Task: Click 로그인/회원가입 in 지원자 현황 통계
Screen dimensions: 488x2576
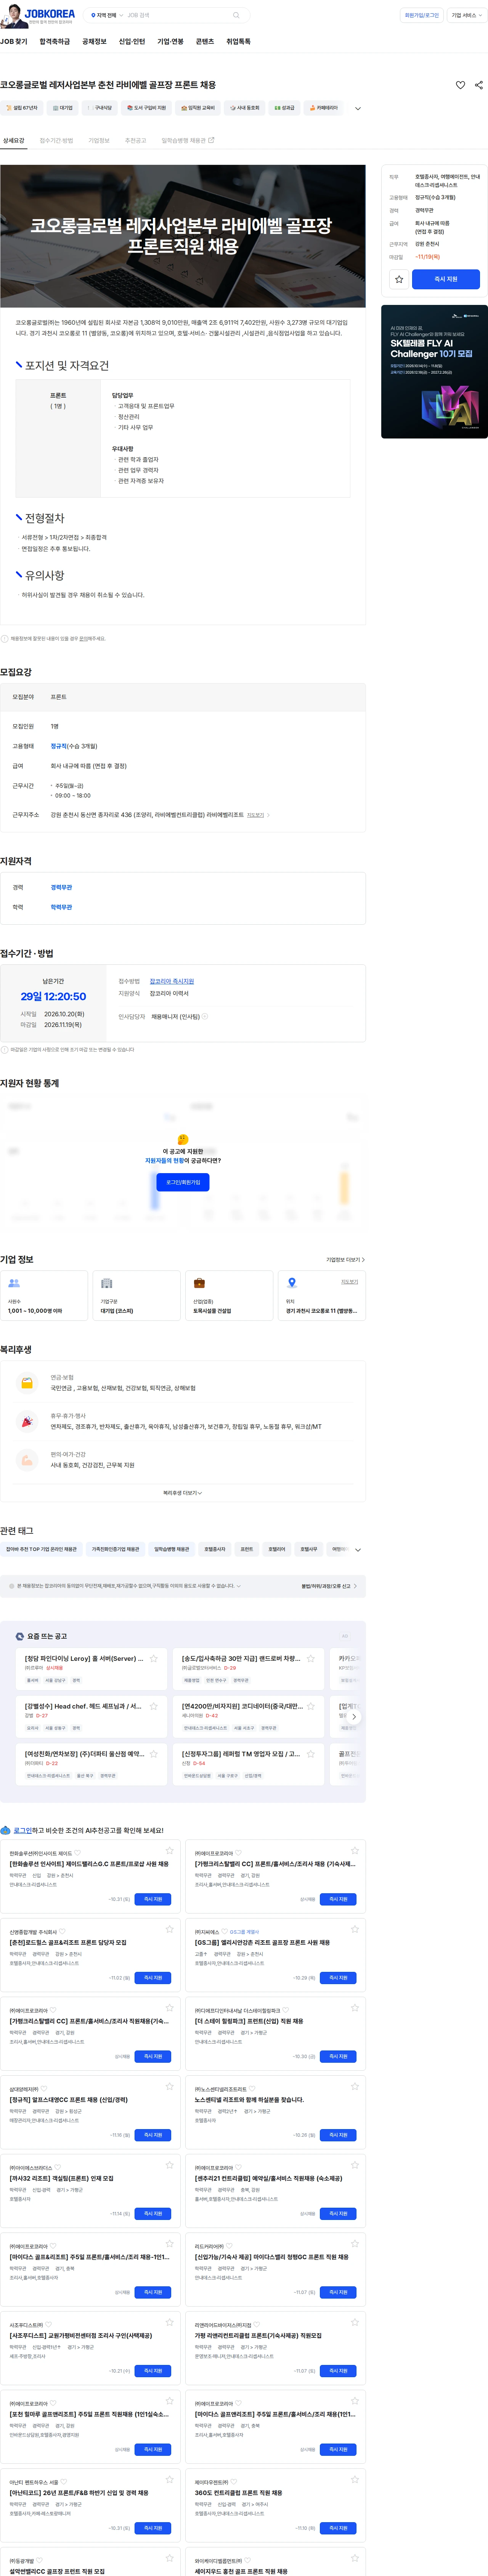Action: tap(183, 1181)
